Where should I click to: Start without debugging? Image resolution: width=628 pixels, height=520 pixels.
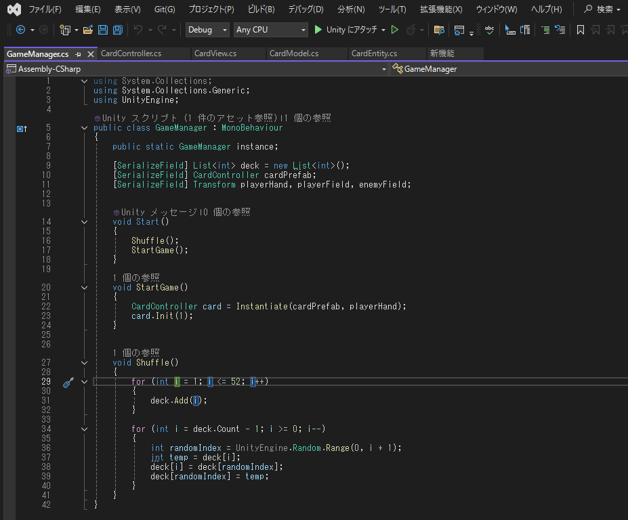point(395,29)
